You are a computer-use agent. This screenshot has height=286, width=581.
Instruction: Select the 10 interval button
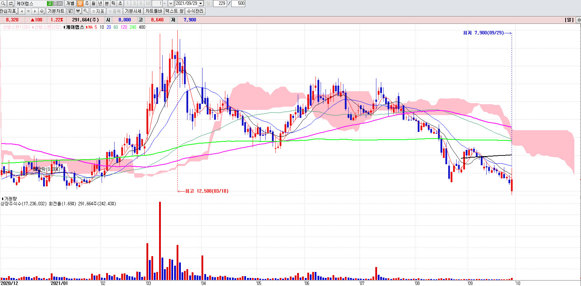pos(148,4)
